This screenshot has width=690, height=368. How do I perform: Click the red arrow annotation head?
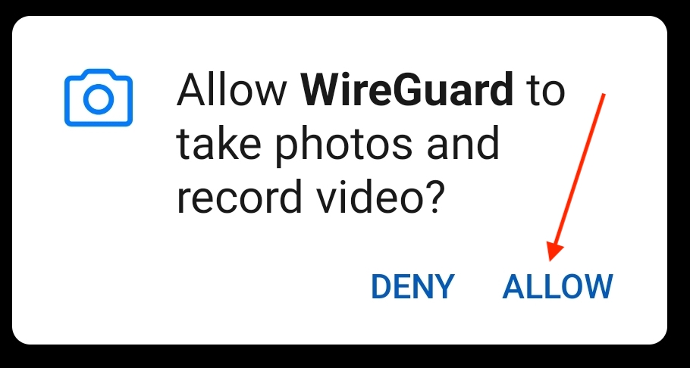(x=554, y=252)
